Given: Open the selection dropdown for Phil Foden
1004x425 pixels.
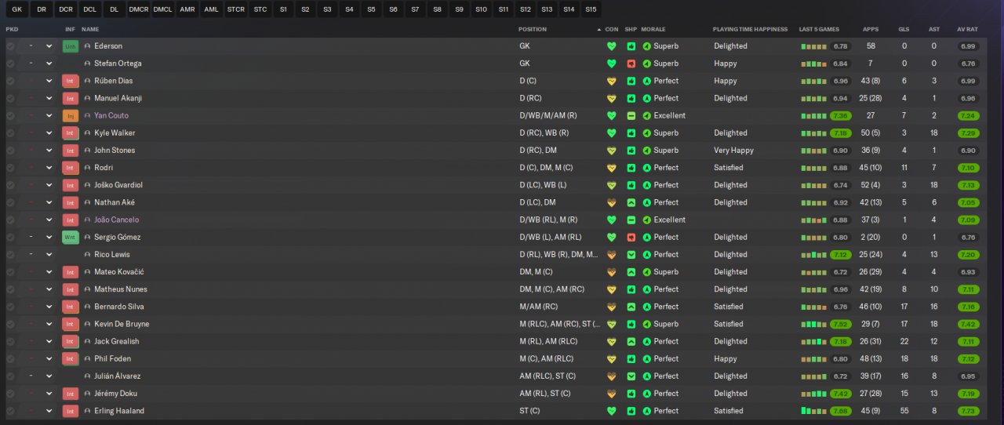Looking at the screenshot, I should (49, 358).
